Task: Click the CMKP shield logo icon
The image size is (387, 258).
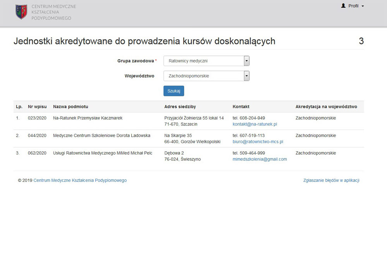Action: coord(21,12)
